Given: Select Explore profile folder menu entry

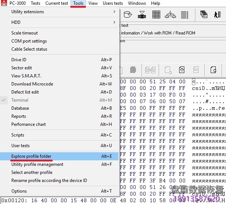Looking at the screenshot, I should click(x=31, y=156).
